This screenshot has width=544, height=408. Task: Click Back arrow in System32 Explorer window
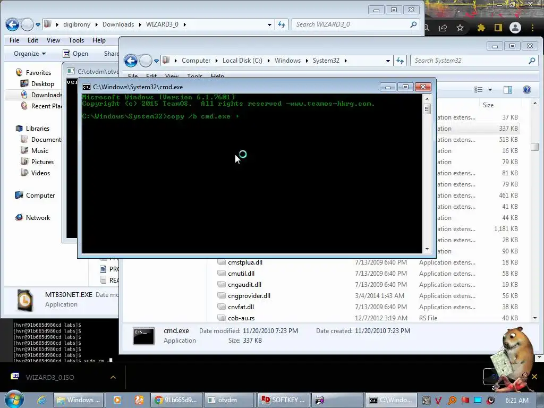[x=131, y=61]
